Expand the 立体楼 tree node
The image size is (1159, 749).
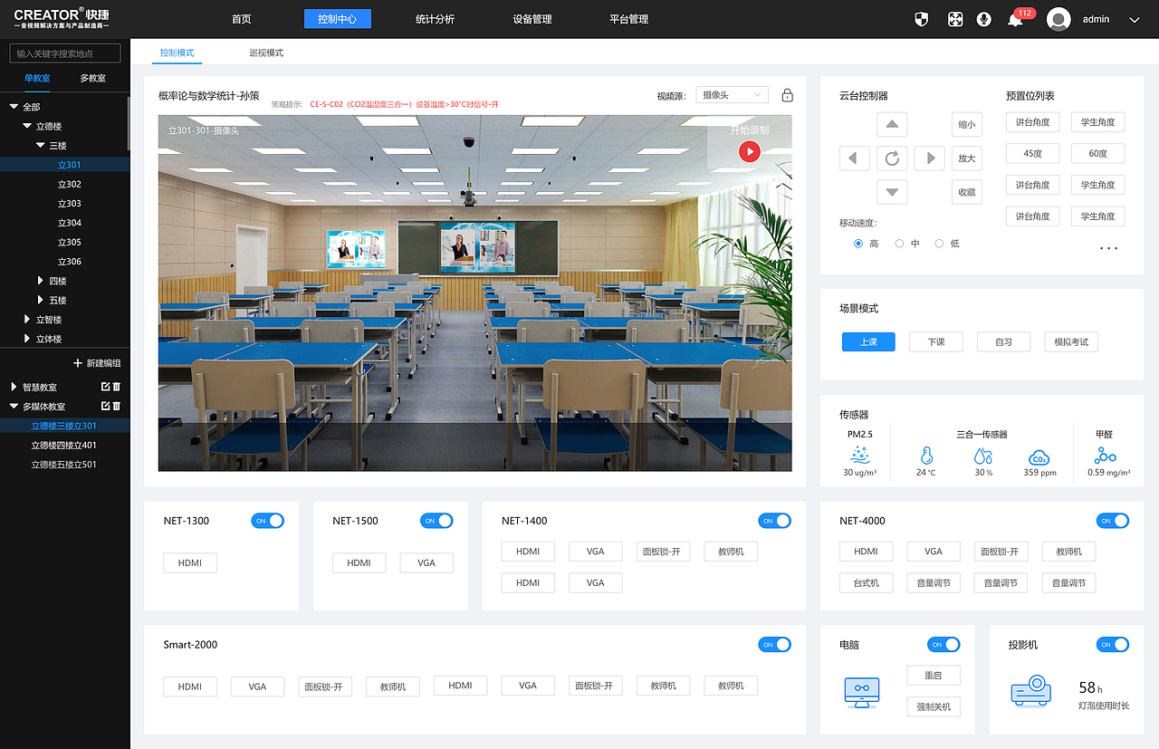pyautogui.click(x=27, y=339)
